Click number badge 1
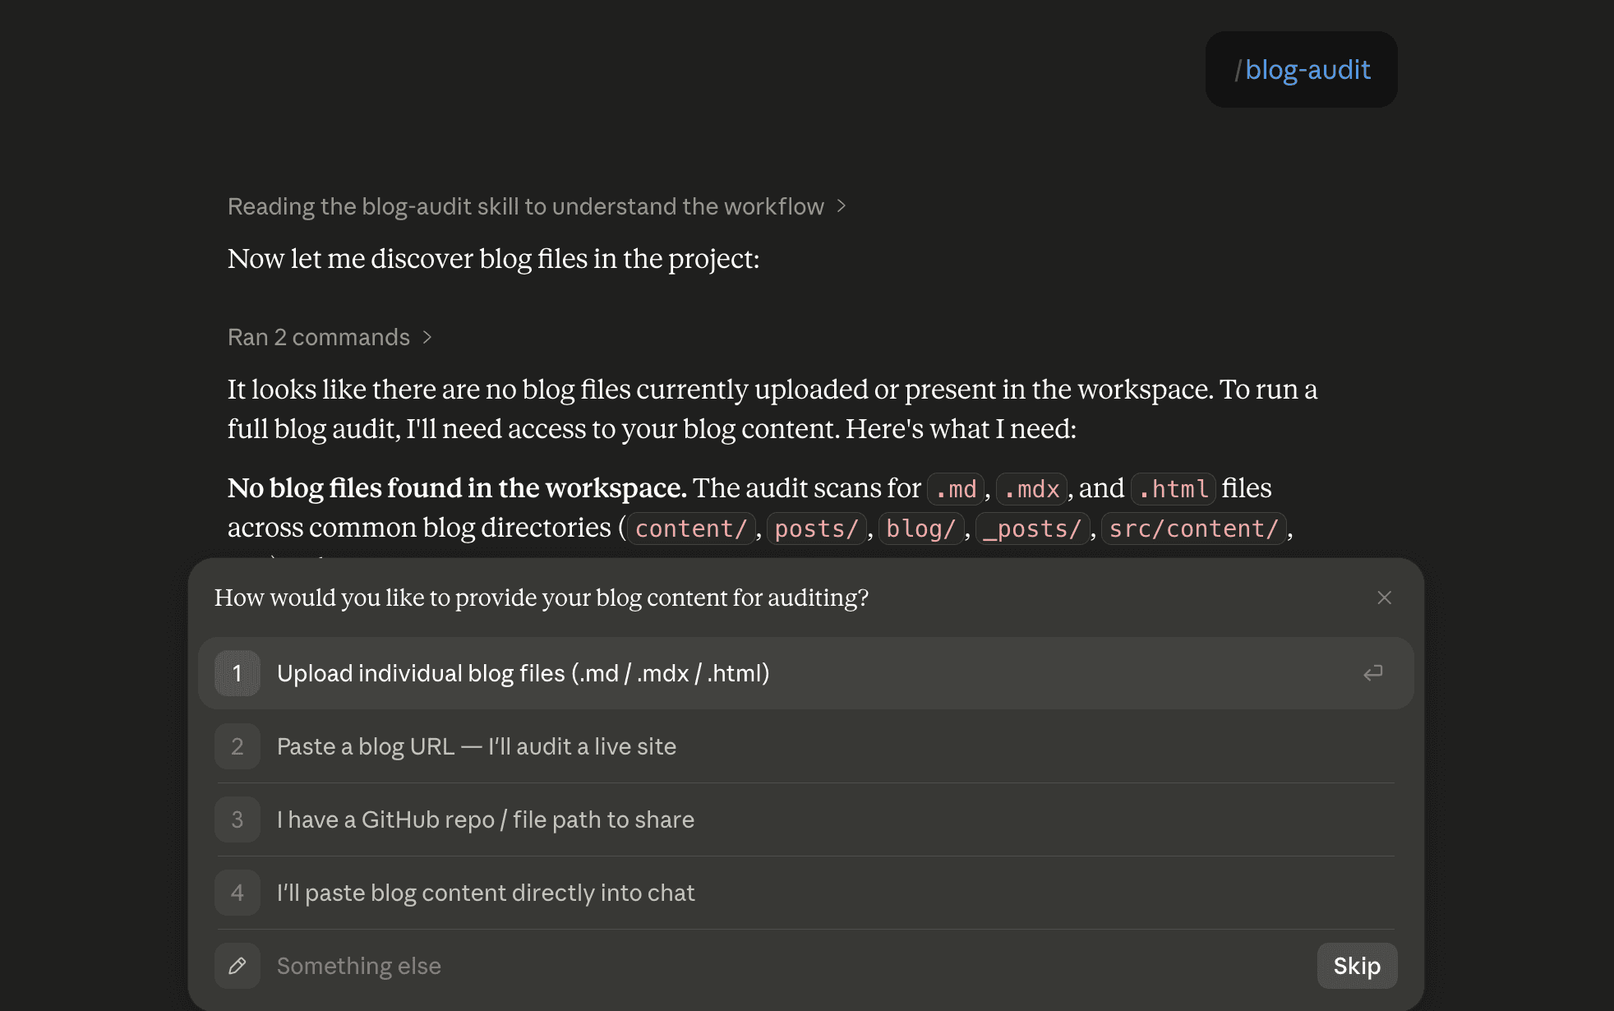The image size is (1614, 1011). (237, 673)
